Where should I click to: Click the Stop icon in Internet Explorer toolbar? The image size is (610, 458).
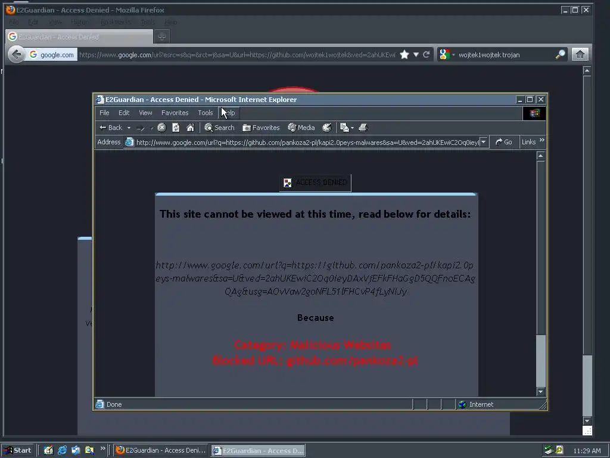(x=162, y=128)
